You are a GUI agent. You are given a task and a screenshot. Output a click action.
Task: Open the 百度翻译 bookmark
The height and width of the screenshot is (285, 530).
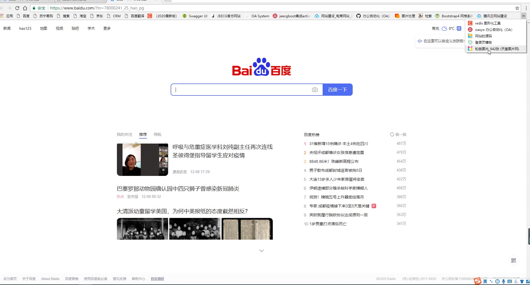click(134, 16)
